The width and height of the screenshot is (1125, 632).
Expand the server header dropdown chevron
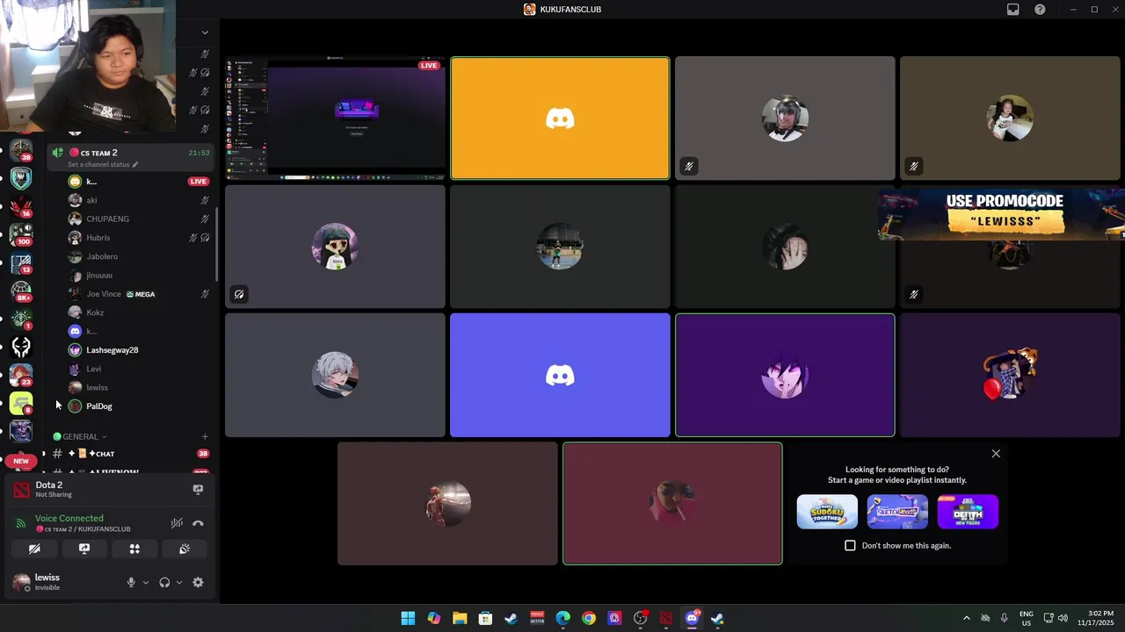pyautogui.click(x=205, y=32)
